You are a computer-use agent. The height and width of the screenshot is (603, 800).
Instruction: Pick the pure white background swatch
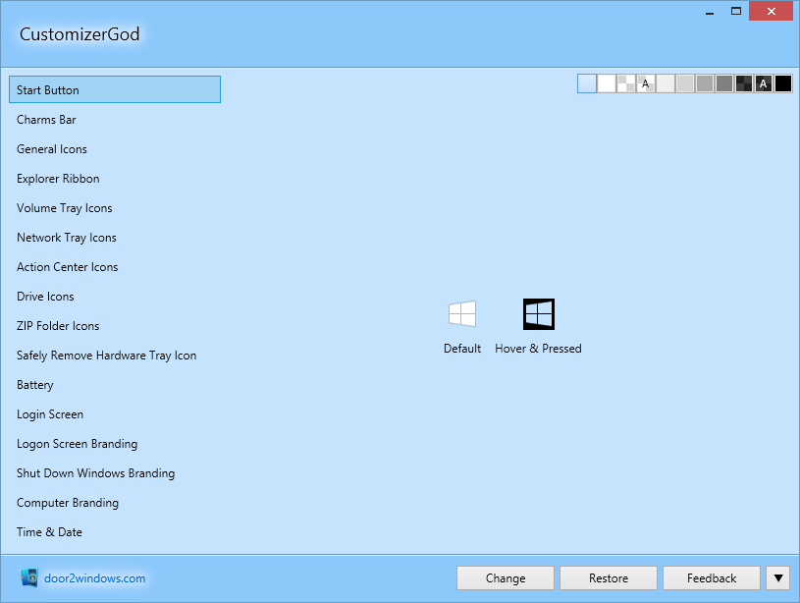607,83
